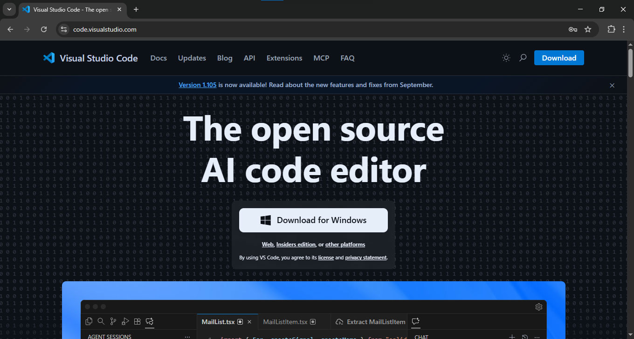The height and width of the screenshot is (339, 634).
Task: Open the Run and Debug panel icon
Action: click(x=125, y=321)
